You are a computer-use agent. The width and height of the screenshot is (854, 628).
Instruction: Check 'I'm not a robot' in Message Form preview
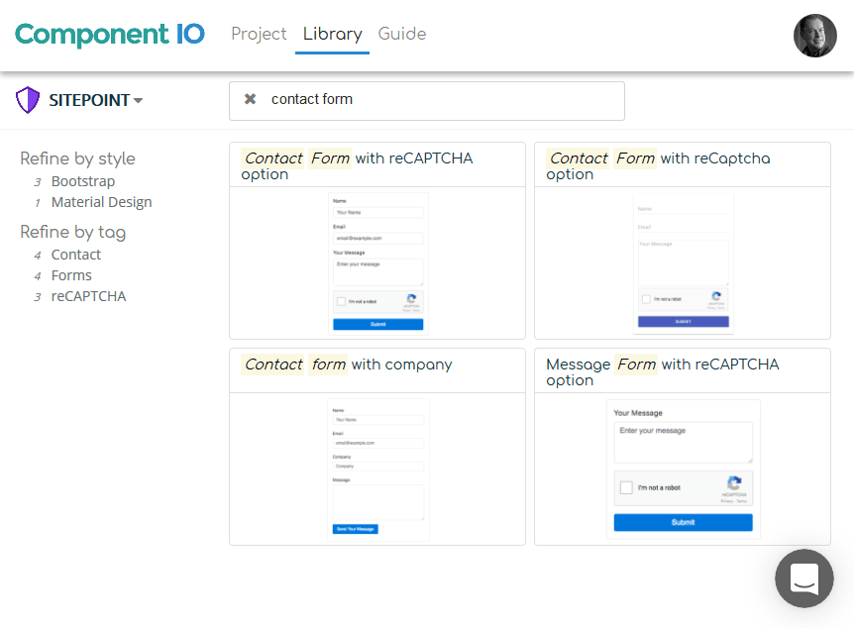(x=626, y=488)
